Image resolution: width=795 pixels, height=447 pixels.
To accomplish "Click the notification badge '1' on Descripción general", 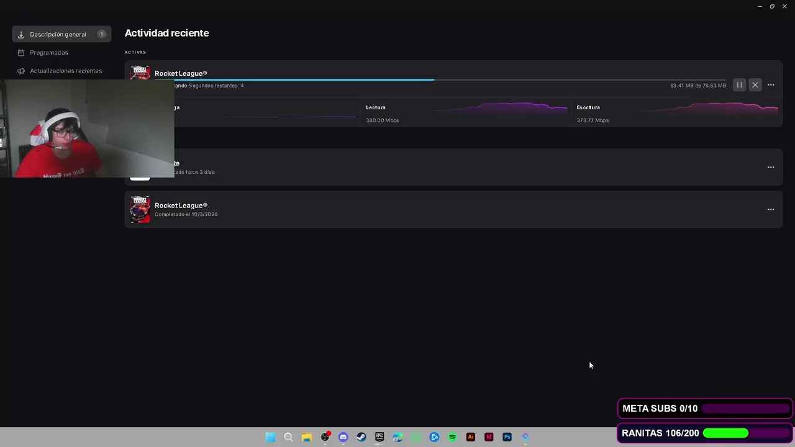I will coord(101,34).
